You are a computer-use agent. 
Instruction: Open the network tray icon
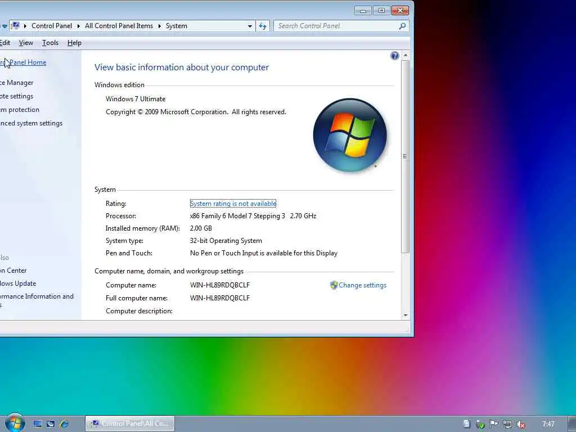(x=507, y=424)
